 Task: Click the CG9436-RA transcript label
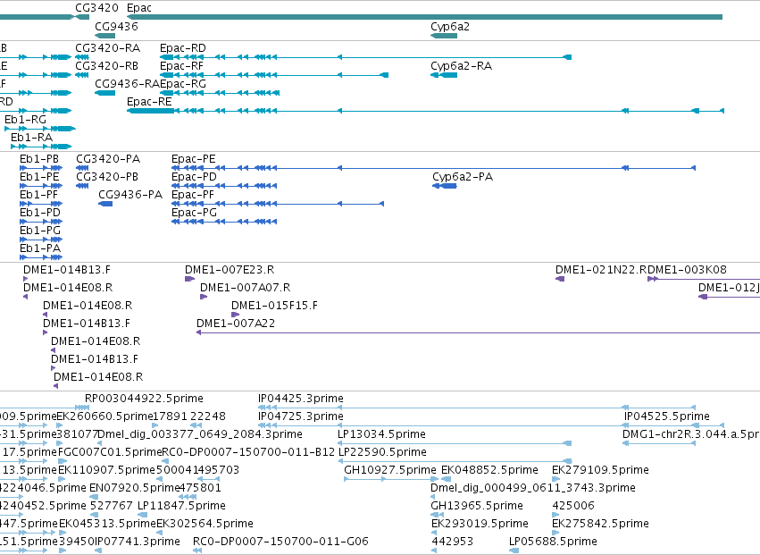(127, 83)
